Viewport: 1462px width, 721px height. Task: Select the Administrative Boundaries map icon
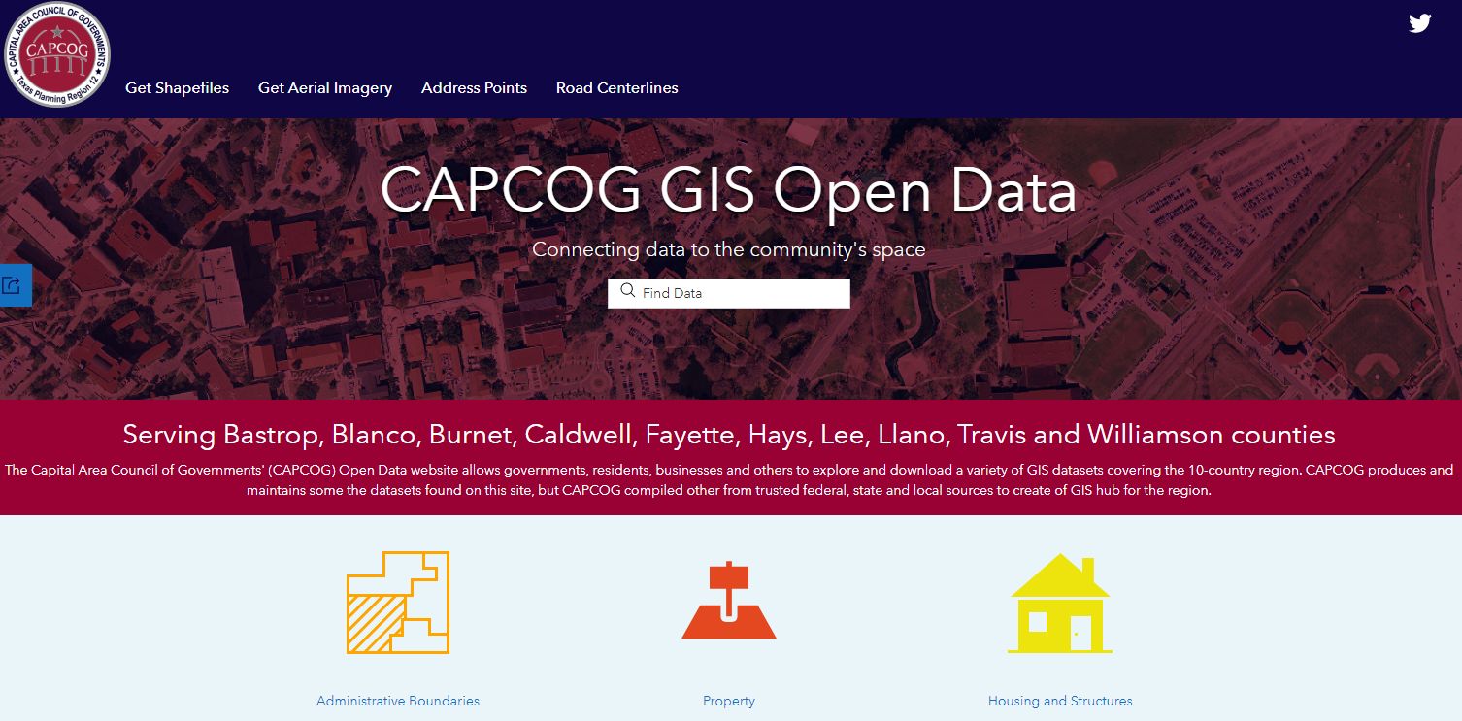click(x=398, y=603)
